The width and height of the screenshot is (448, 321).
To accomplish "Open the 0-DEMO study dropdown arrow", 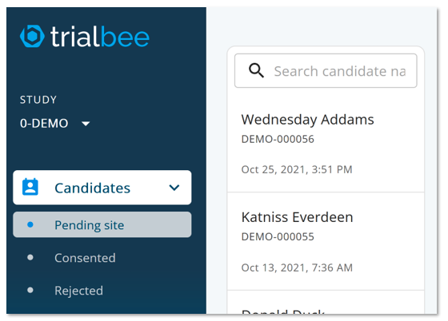I will click(x=86, y=124).
